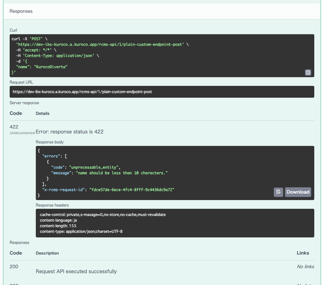Click the 'name should be less than 10 characters' message
The height and width of the screenshot is (285, 323).
click(122, 173)
